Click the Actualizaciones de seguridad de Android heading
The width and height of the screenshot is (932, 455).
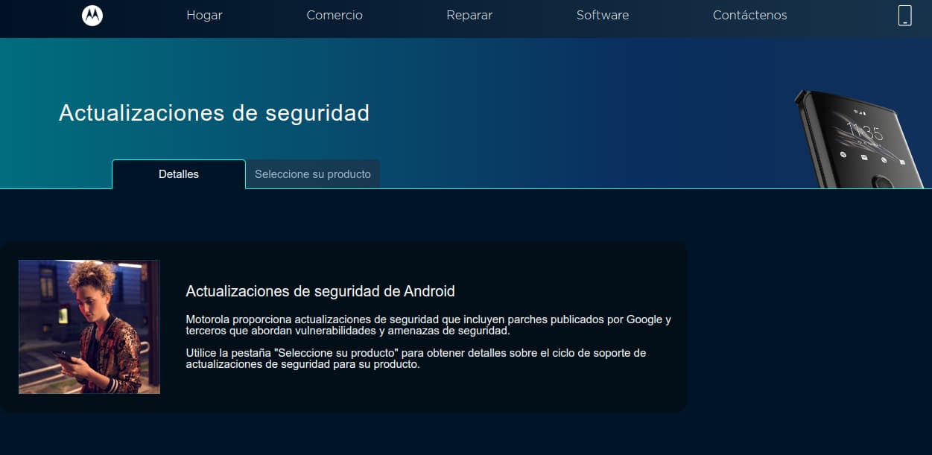tap(320, 291)
